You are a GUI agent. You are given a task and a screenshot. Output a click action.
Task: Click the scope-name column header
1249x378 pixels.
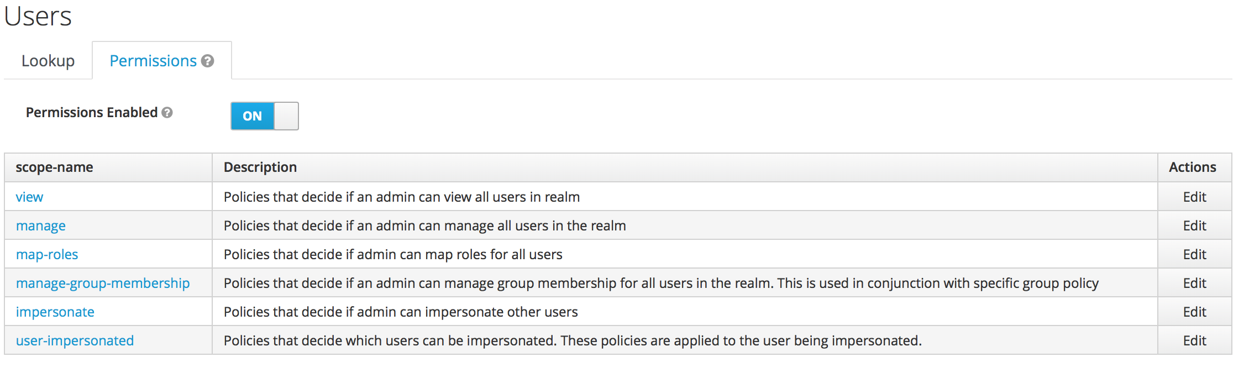tap(54, 167)
